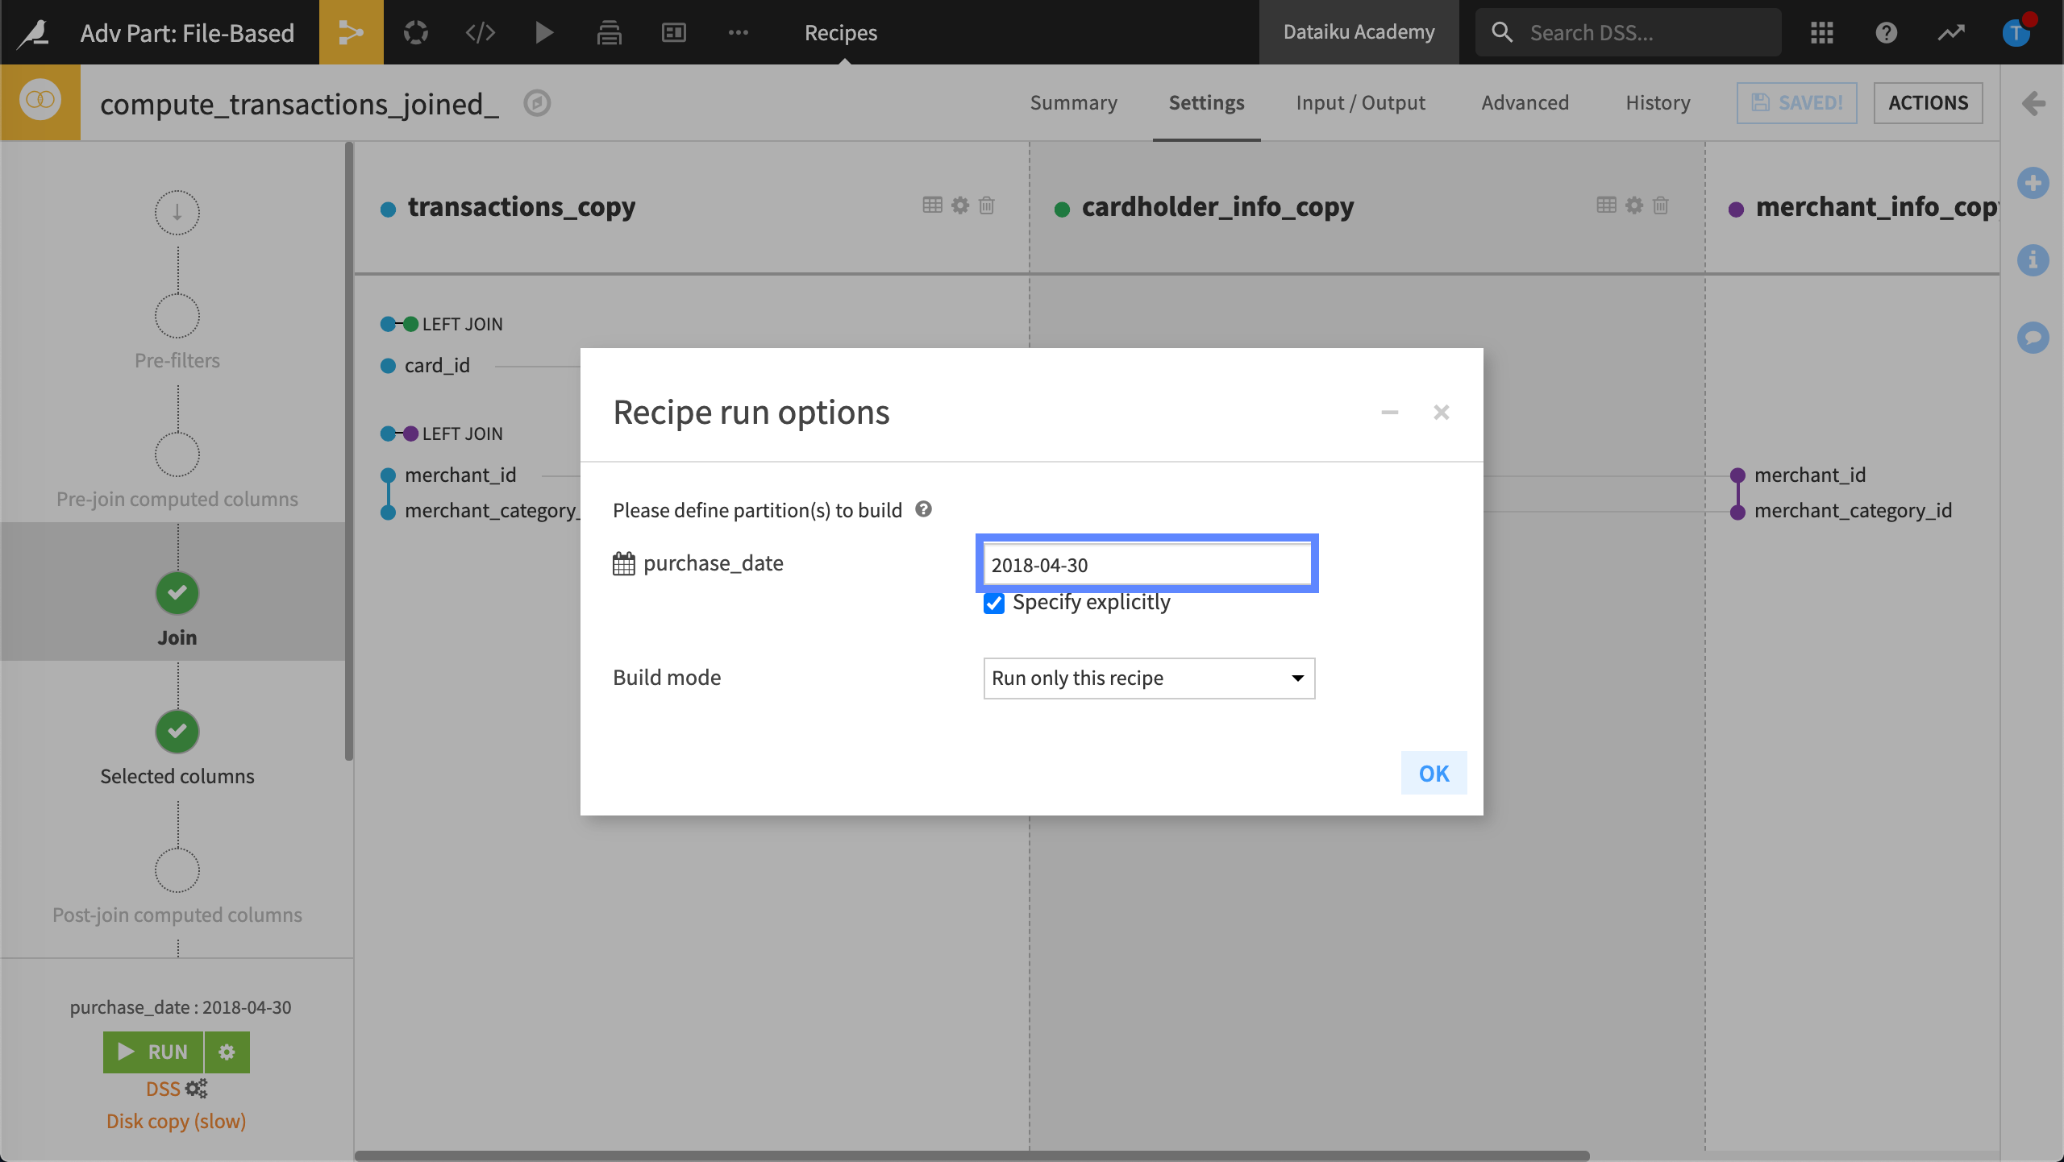Viewport: 2064px width, 1162px height.
Task: Edit the purchase_date partition field
Action: coord(1146,564)
